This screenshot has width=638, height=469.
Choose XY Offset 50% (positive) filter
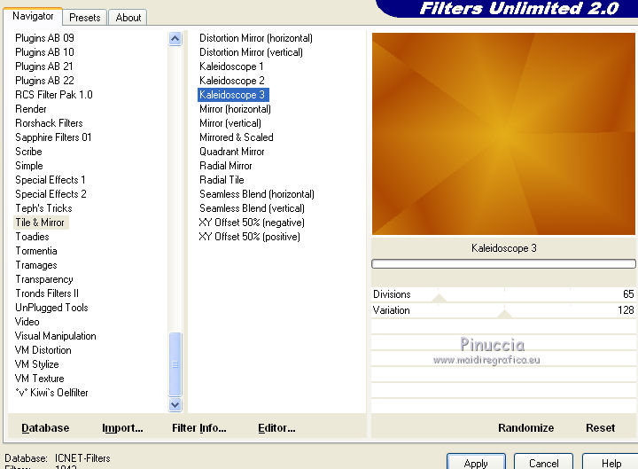click(250, 237)
